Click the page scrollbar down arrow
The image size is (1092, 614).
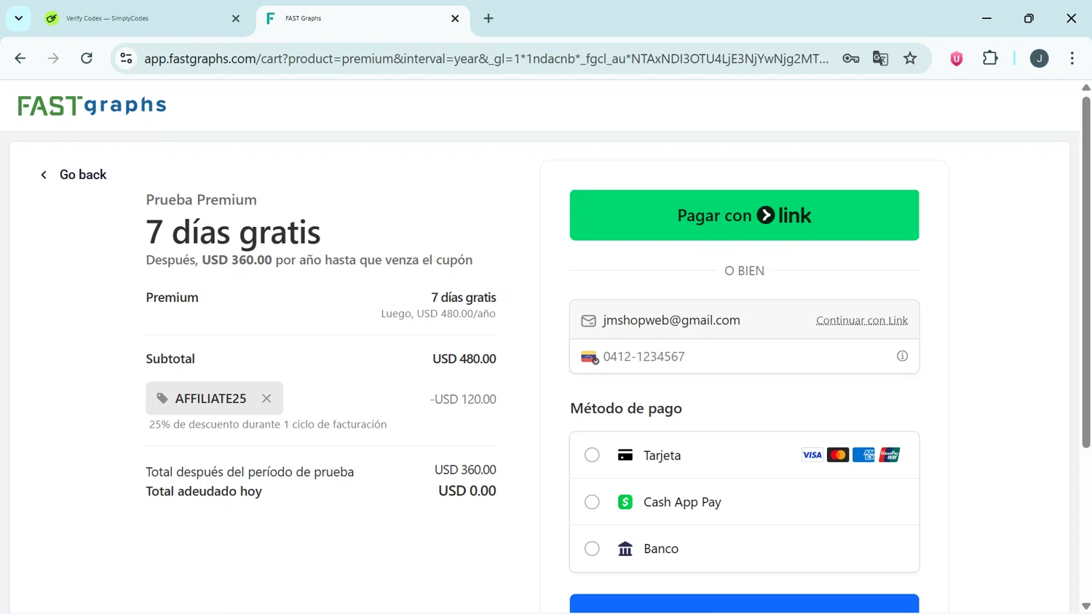pos(1085,606)
